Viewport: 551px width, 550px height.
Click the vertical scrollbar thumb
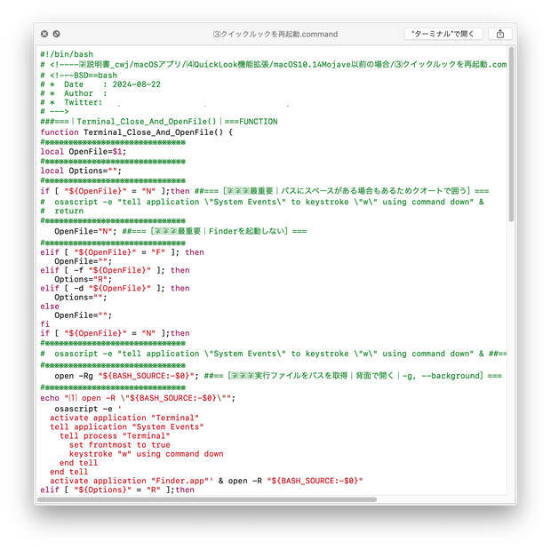point(511,134)
